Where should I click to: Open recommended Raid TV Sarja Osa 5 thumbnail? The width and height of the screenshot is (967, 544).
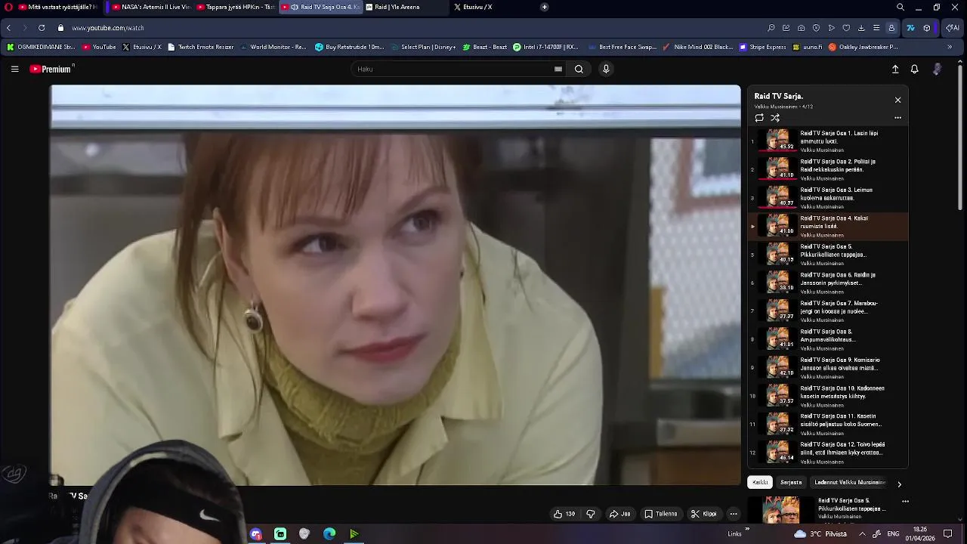click(x=781, y=510)
